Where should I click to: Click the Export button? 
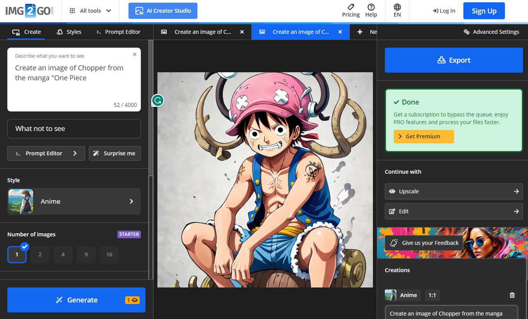coord(453,60)
